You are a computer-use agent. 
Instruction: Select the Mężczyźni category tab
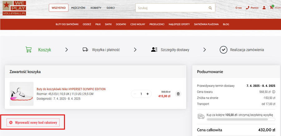pos(78,8)
